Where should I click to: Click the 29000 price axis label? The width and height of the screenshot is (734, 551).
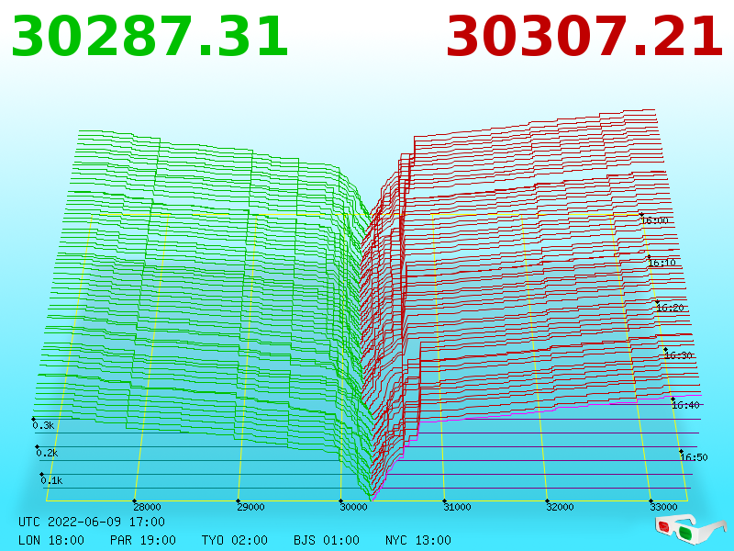(250, 507)
